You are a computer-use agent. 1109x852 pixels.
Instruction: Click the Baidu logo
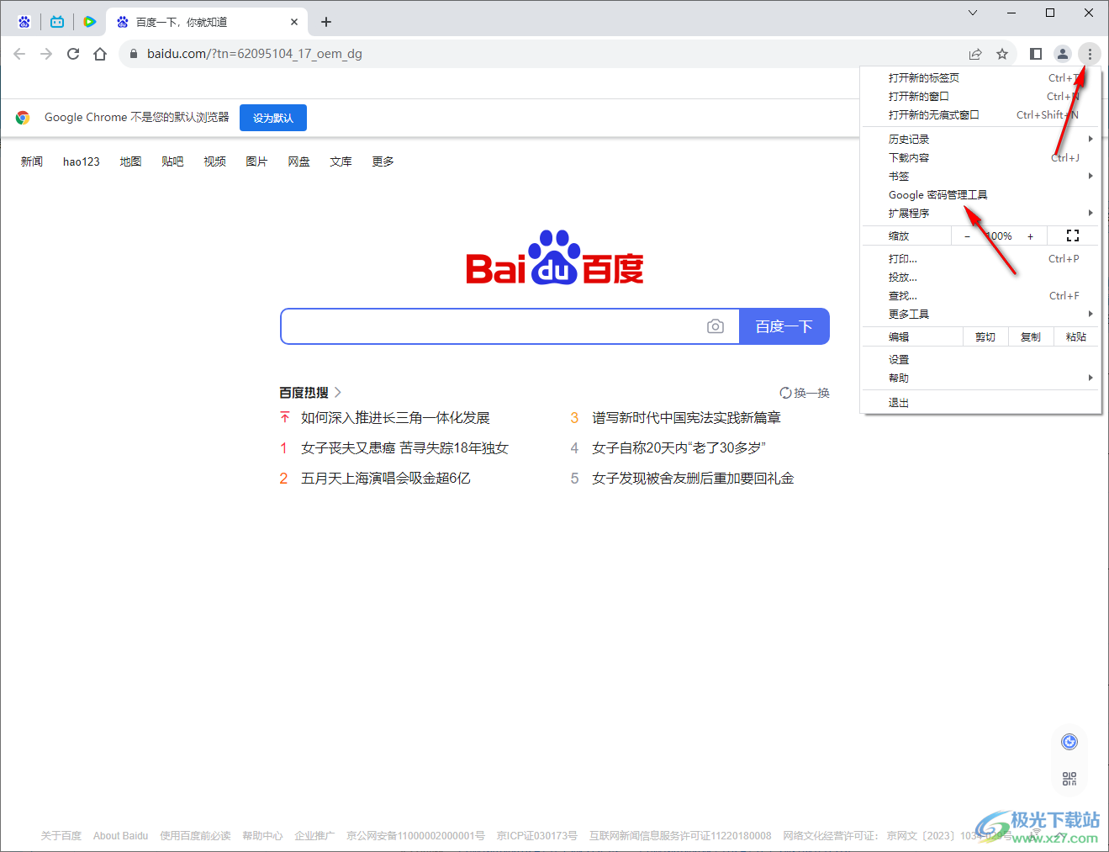(555, 257)
